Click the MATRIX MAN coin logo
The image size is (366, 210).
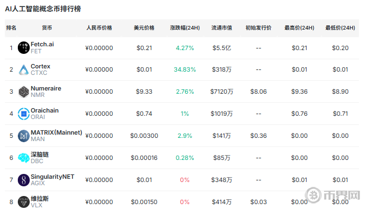tap(24, 136)
